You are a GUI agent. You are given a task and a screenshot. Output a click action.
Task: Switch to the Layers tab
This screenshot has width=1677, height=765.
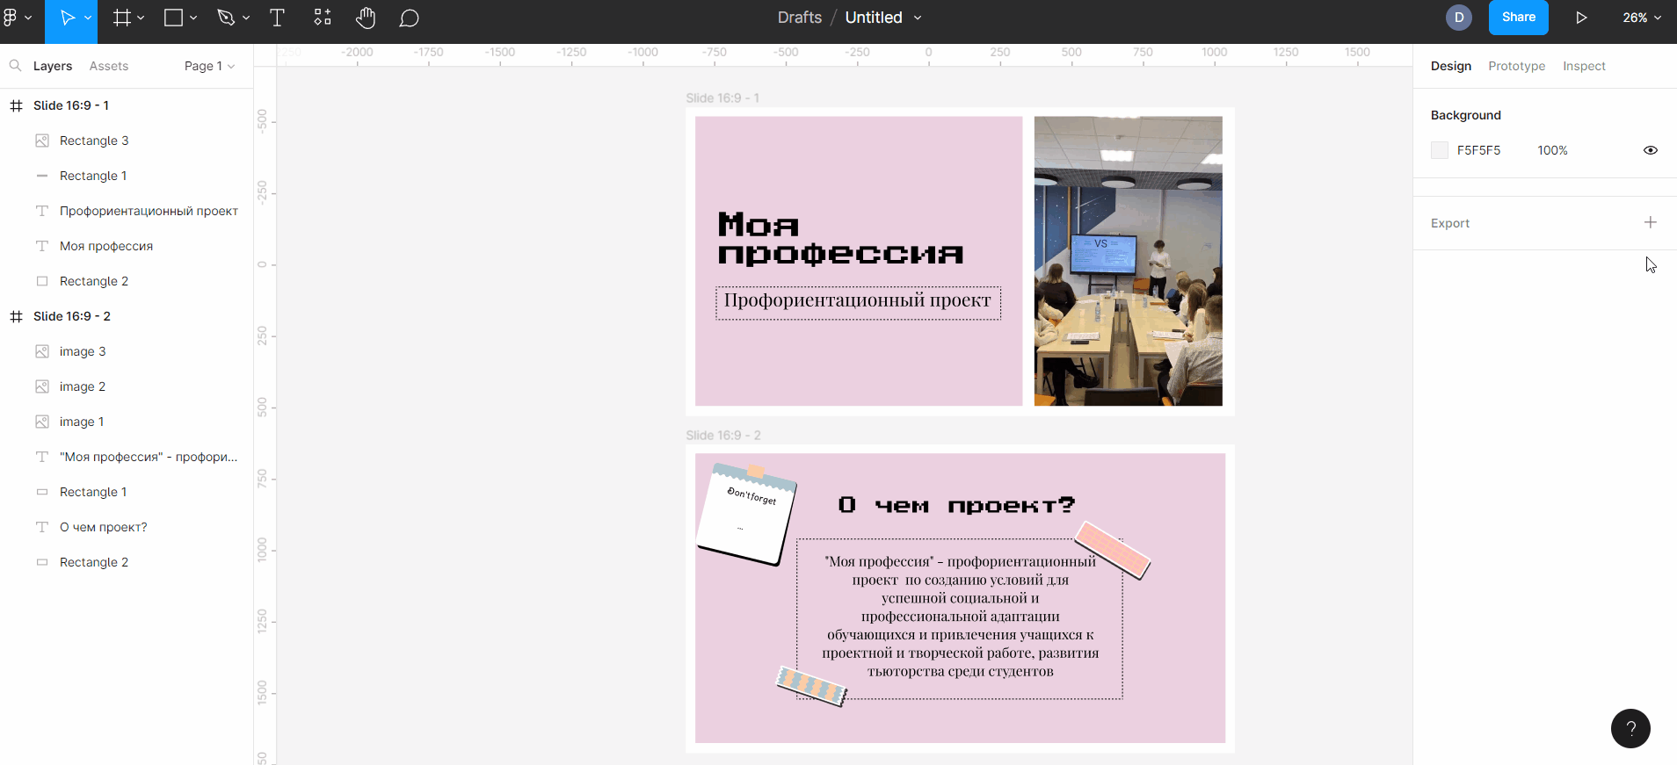tap(53, 66)
